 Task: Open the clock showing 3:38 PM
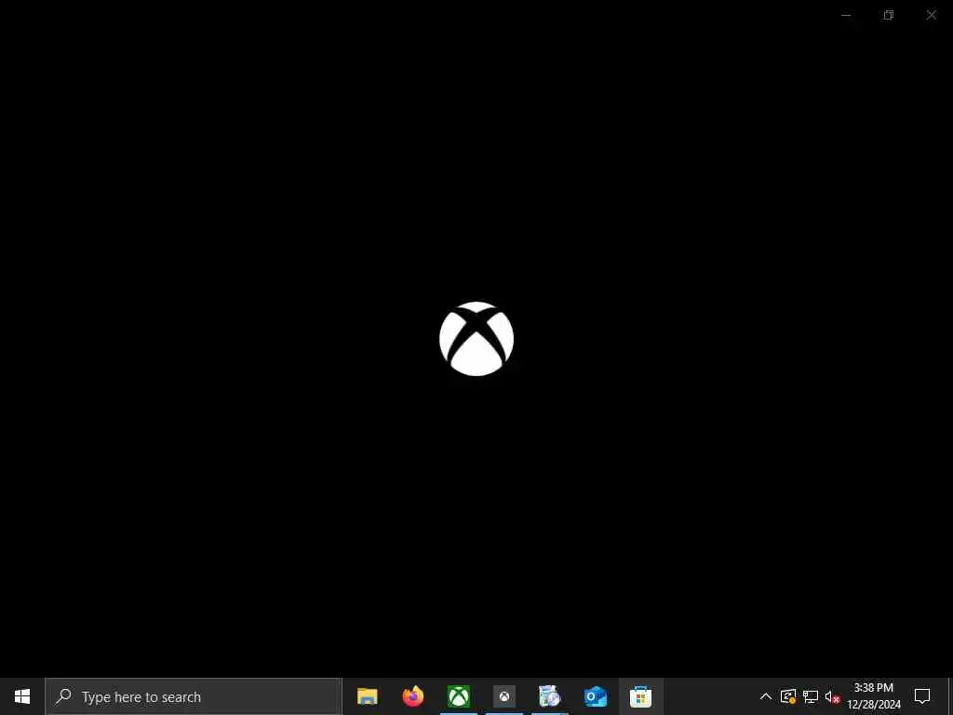874,696
